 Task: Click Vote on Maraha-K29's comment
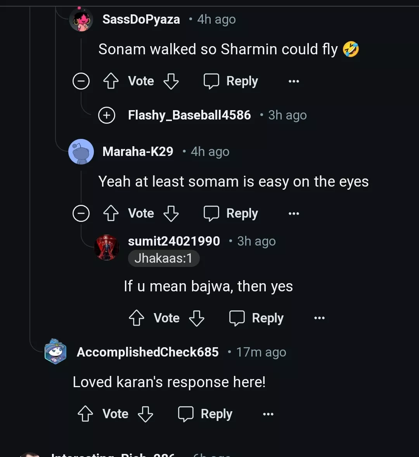click(141, 213)
